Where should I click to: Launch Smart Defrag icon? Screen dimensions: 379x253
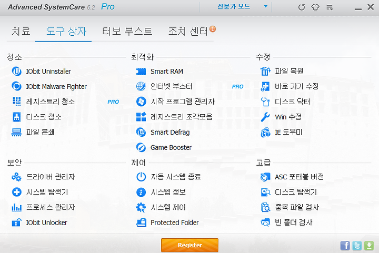(141, 133)
